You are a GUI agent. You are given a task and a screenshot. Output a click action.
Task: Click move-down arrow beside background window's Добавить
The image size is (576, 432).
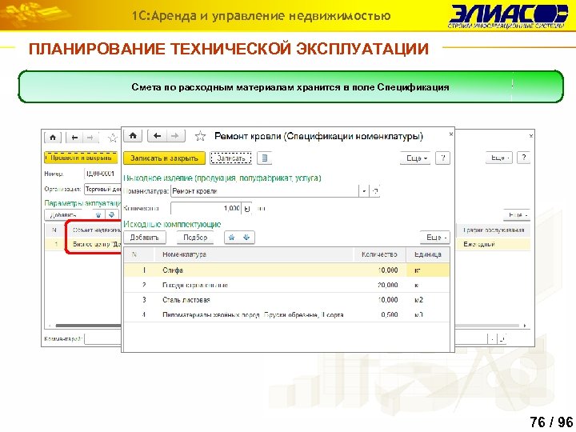(x=112, y=215)
